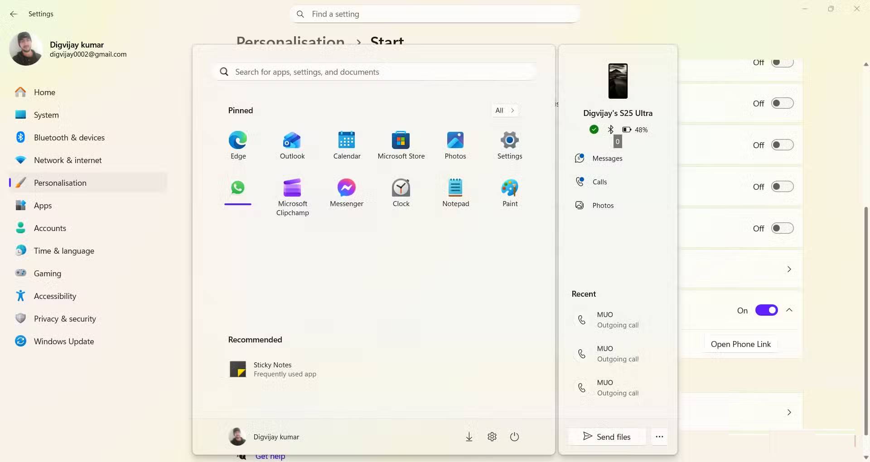
Task: Open Accounts settings category
Action: click(x=88, y=228)
